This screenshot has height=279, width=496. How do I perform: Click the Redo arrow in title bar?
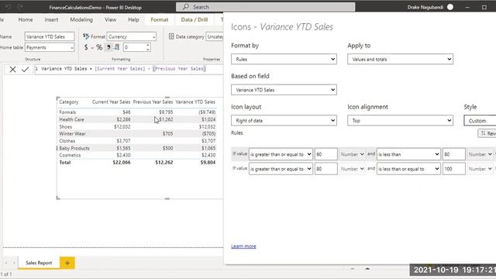click(20, 7)
